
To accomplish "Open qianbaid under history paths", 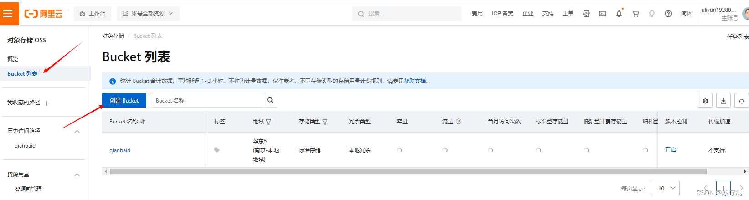I will point(25,146).
